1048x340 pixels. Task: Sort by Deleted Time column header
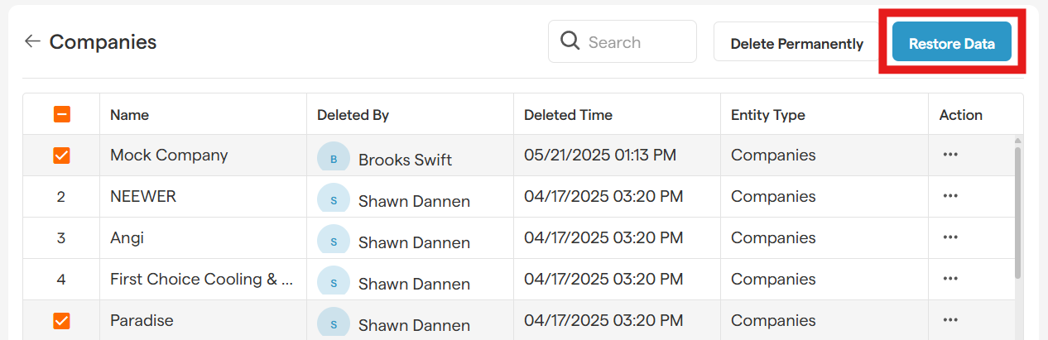568,115
